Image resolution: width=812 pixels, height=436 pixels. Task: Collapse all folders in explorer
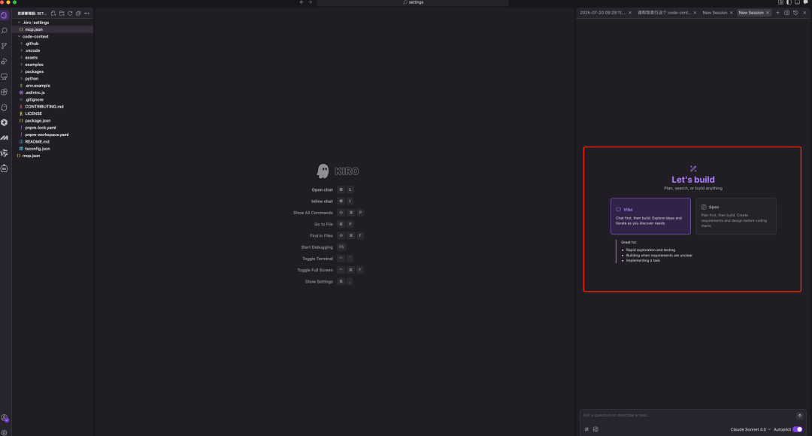point(78,14)
